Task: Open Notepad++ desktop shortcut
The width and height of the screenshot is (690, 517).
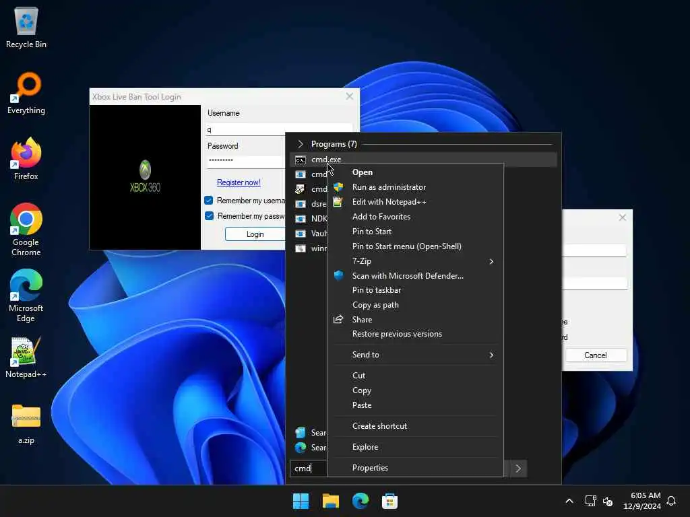Action: pos(26,357)
